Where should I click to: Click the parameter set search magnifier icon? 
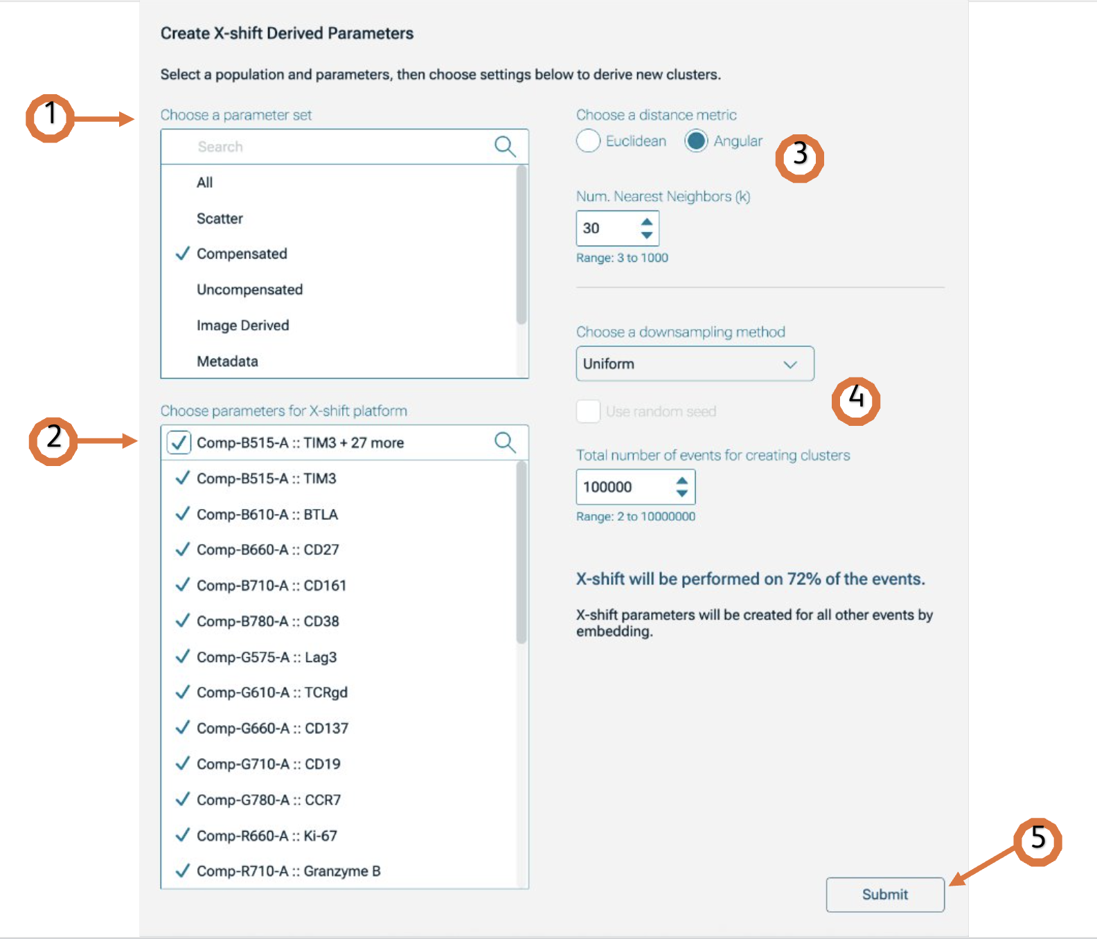click(505, 146)
